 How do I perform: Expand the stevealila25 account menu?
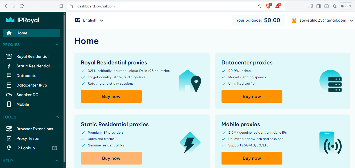322,20
